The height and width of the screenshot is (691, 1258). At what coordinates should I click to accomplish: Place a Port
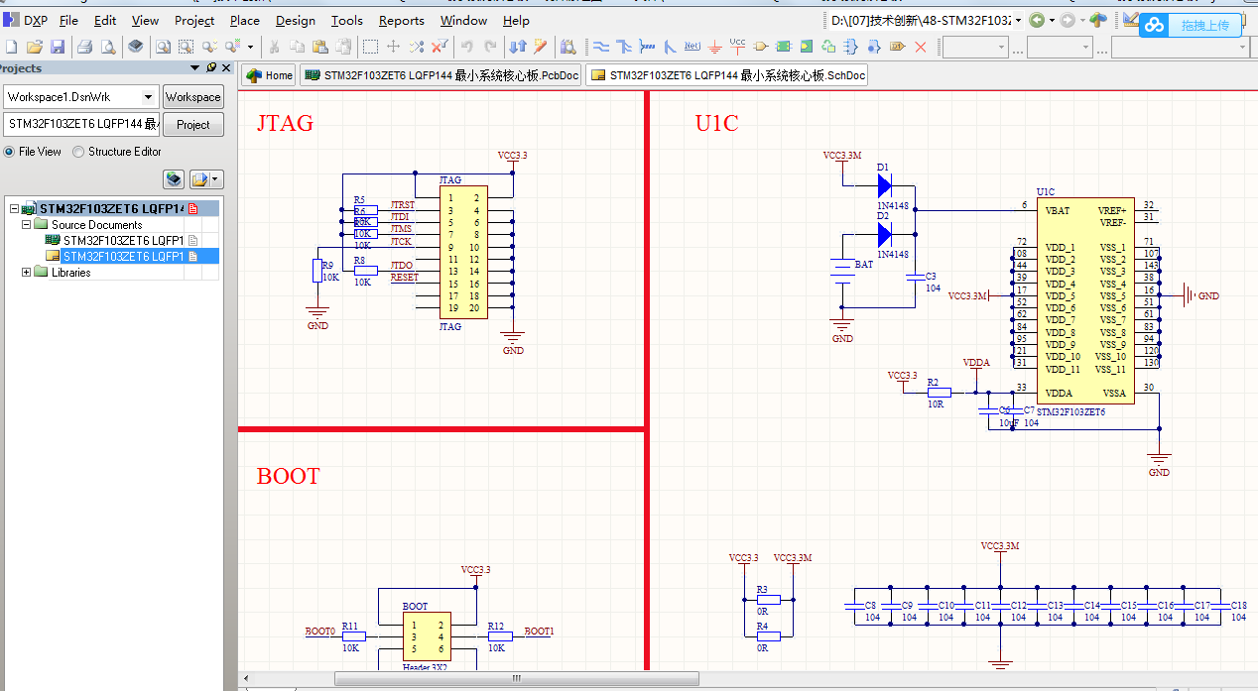pos(898,47)
